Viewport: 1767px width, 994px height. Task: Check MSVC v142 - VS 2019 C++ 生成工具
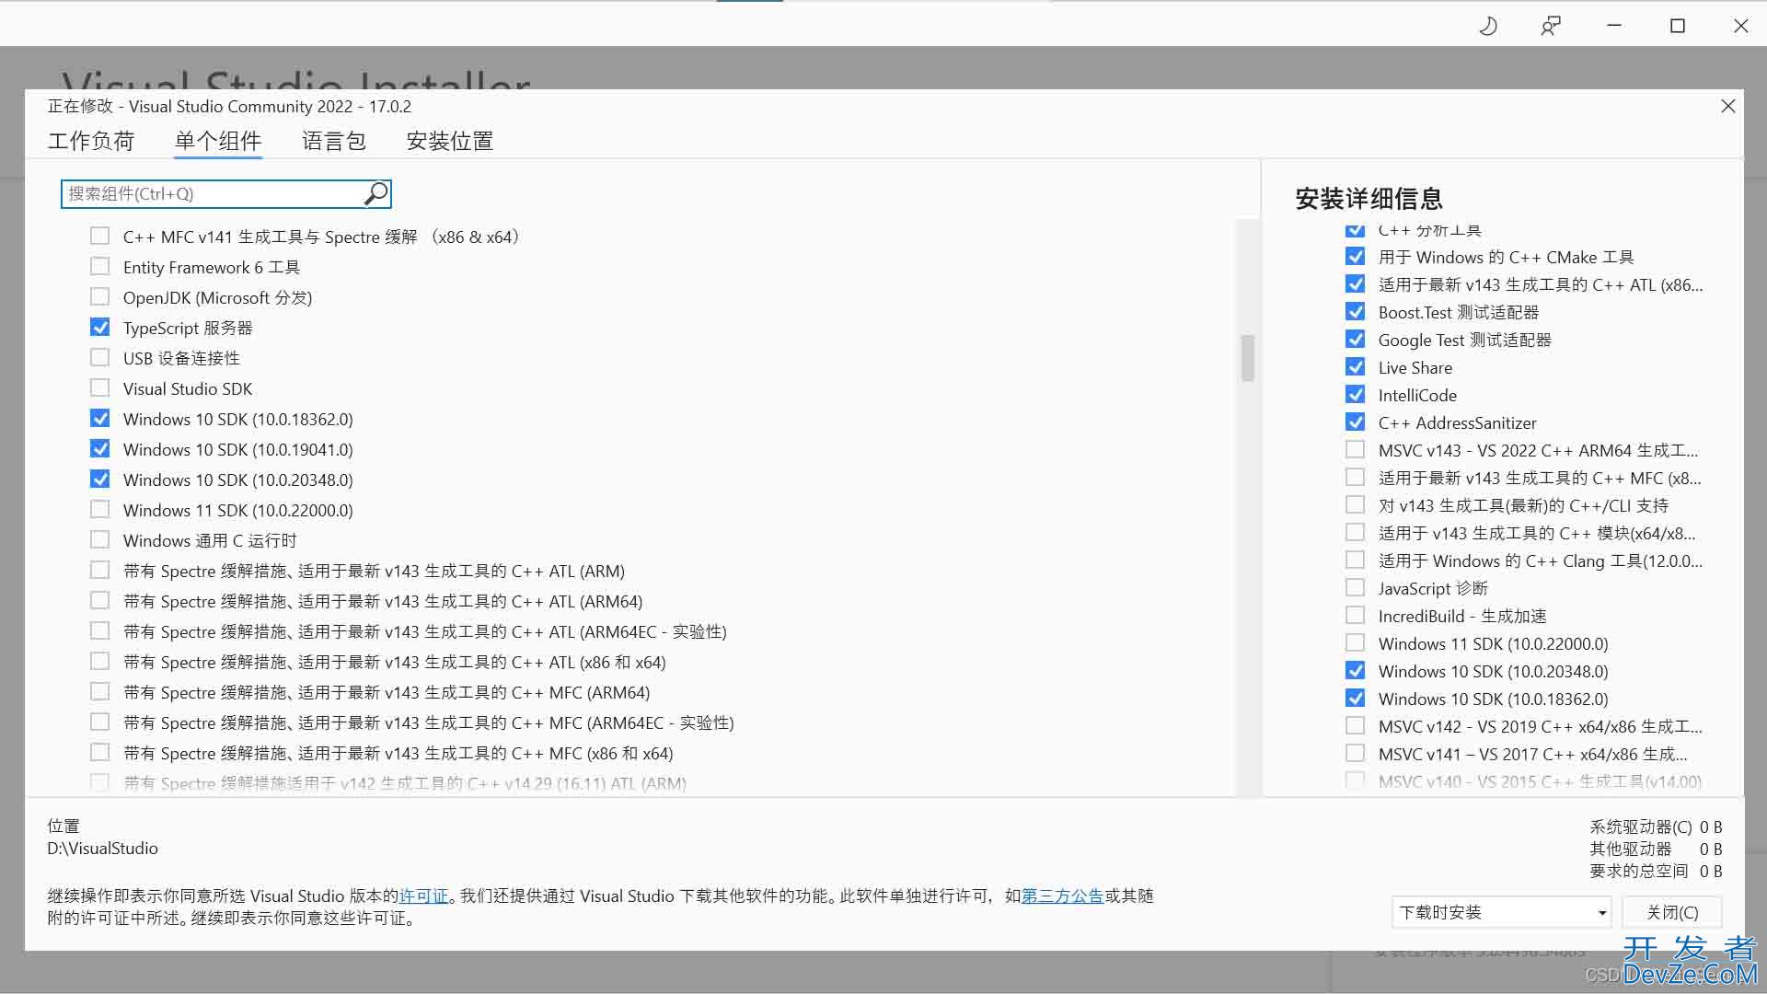click(1355, 726)
